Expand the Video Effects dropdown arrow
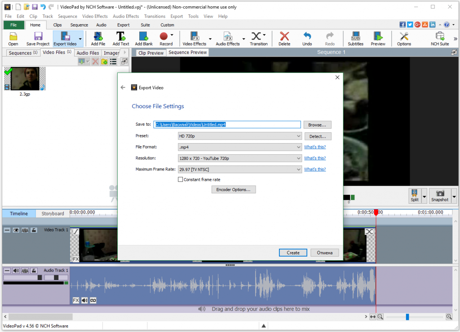Viewport: 460px width, 332px height. 210,39
